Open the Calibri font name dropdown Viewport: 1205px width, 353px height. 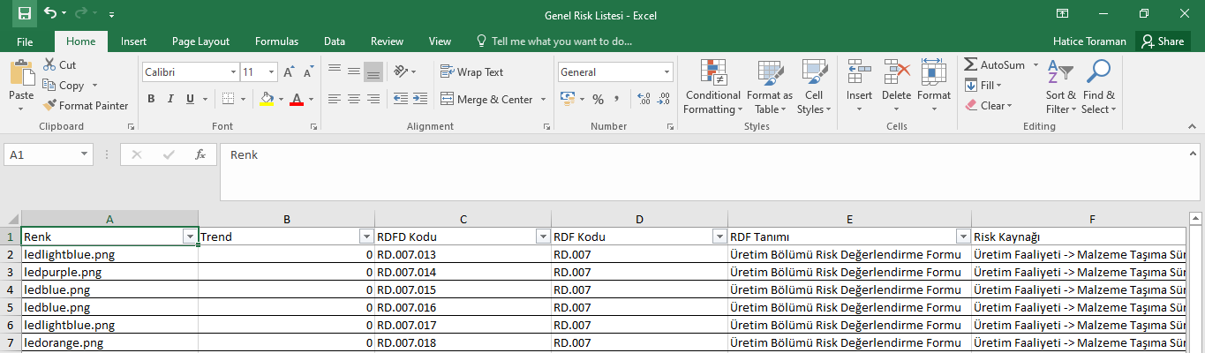[233, 72]
